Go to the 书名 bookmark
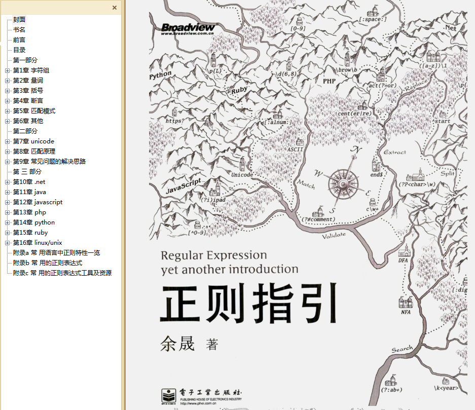The image size is (475, 410). click(x=19, y=30)
